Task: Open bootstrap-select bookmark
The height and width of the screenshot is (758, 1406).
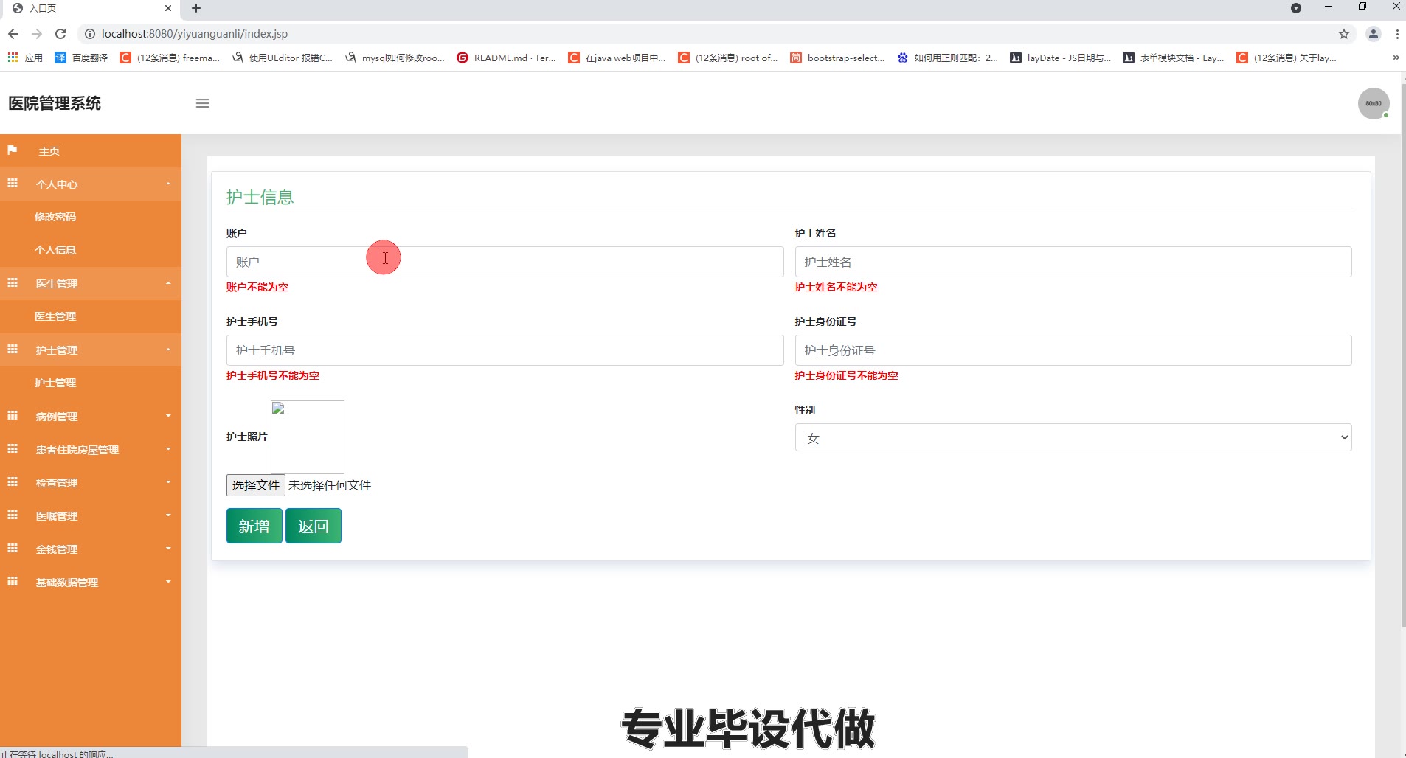Action: tap(838, 58)
